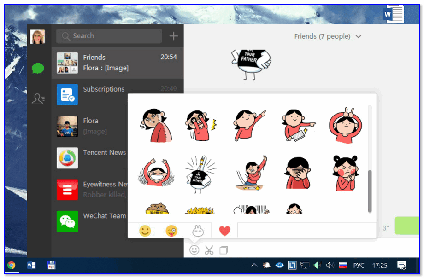Open Word from the taskbar
Screen dimensions: 424x278
pyautogui.click(x=32, y=265)
